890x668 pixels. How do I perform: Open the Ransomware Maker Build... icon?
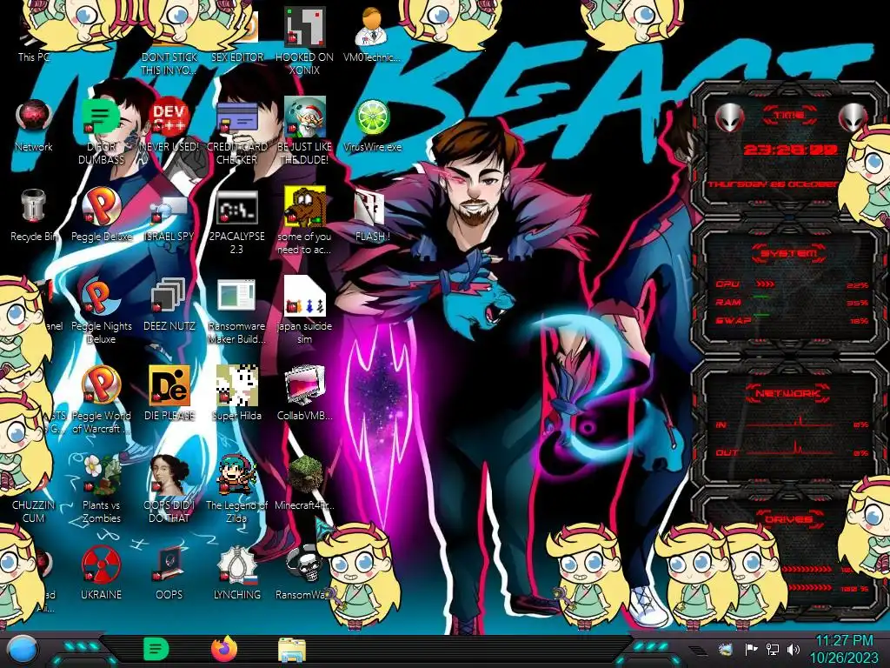[x=236, y=311]
